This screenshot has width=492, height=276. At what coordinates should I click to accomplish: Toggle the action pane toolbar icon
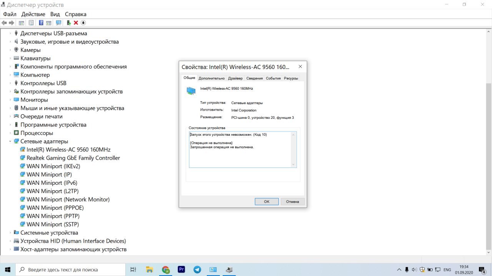[x=49, y=23]
